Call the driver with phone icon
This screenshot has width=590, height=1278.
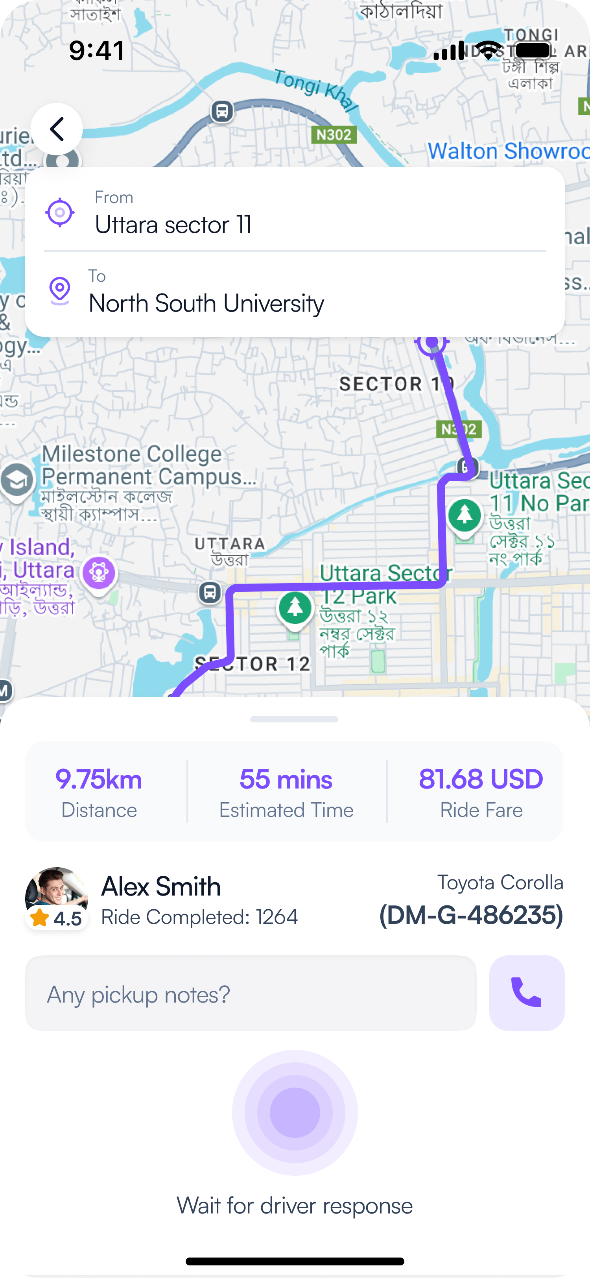pos(527,993)
